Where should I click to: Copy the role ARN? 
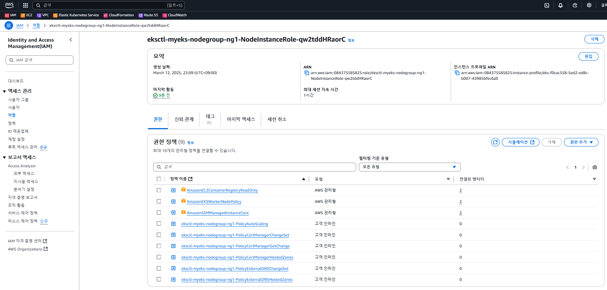click(x=307, y=73)
